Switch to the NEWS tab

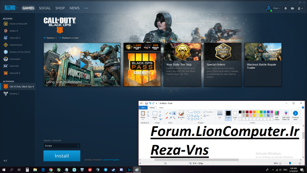74,8
